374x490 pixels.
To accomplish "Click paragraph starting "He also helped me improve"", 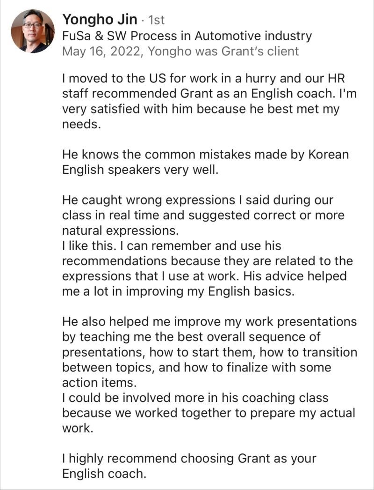I will pos(209,352).
